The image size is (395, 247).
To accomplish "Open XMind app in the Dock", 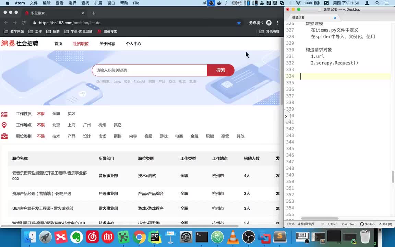I will click(61, 237).
